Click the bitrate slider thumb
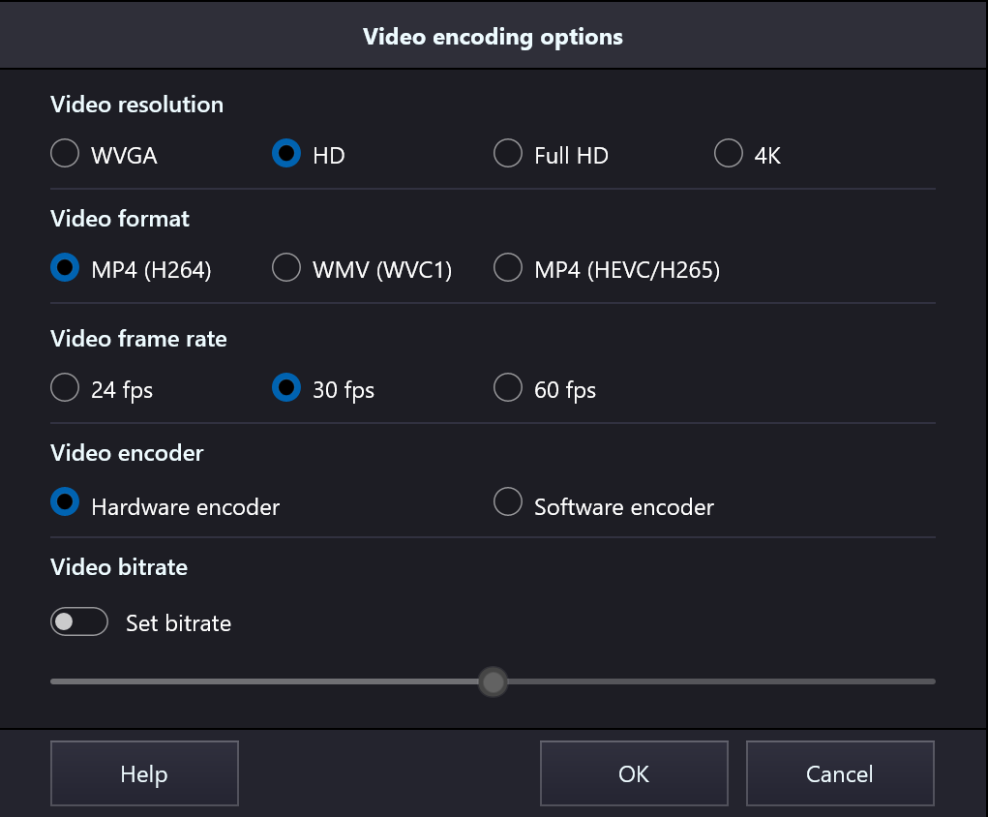 [494, 682]
